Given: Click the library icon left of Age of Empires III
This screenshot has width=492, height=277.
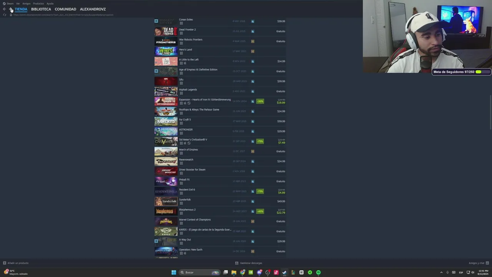Looking at the screenshot, I should 156,71.
